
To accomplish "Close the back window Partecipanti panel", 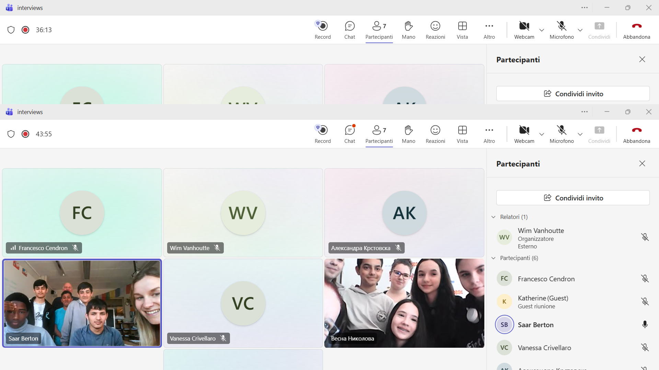I will point(642,59).
